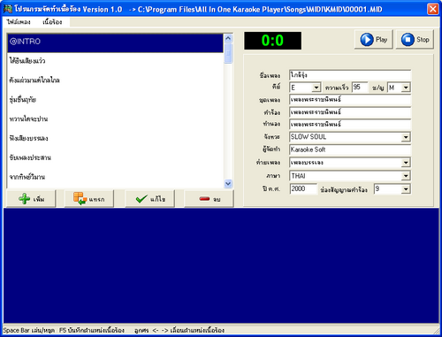The width and height of the screenshot is (442, 337).
Task: Click the dark blue lyric preview panel
Action: point(221,266)
